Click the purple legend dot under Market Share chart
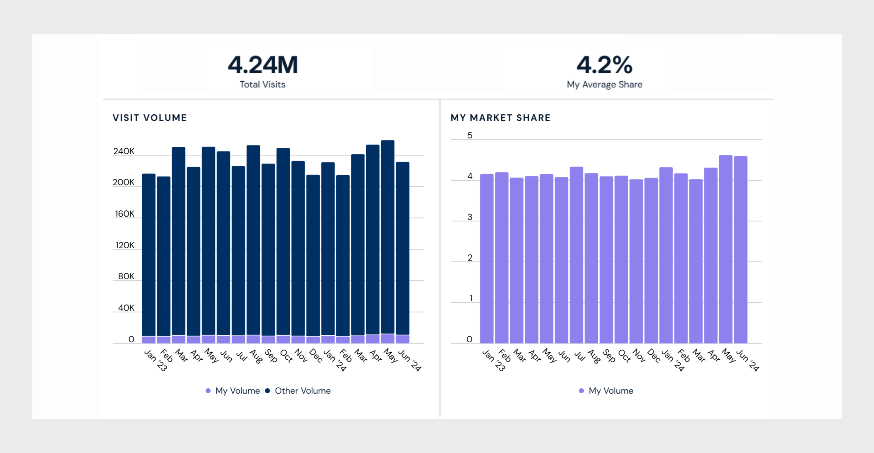The height and width of the screenshot is (453, 874). (x=581, y=391)
